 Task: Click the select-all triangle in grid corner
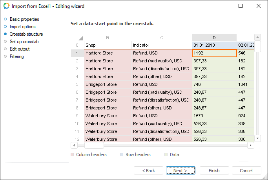click(x=80, y=38)
